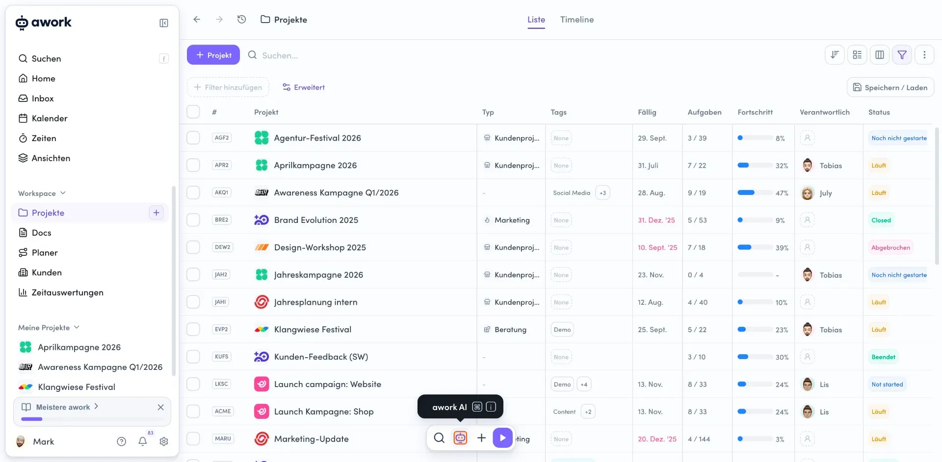Image resolution: width=942 pixels, height=462 pixels.
Task: Open the three-dot more options menu
Action: point(925,55)
